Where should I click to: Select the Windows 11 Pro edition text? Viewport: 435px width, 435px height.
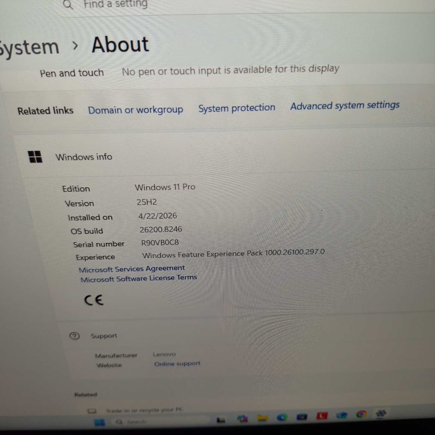pyautogui.click(x=165, y=187)
